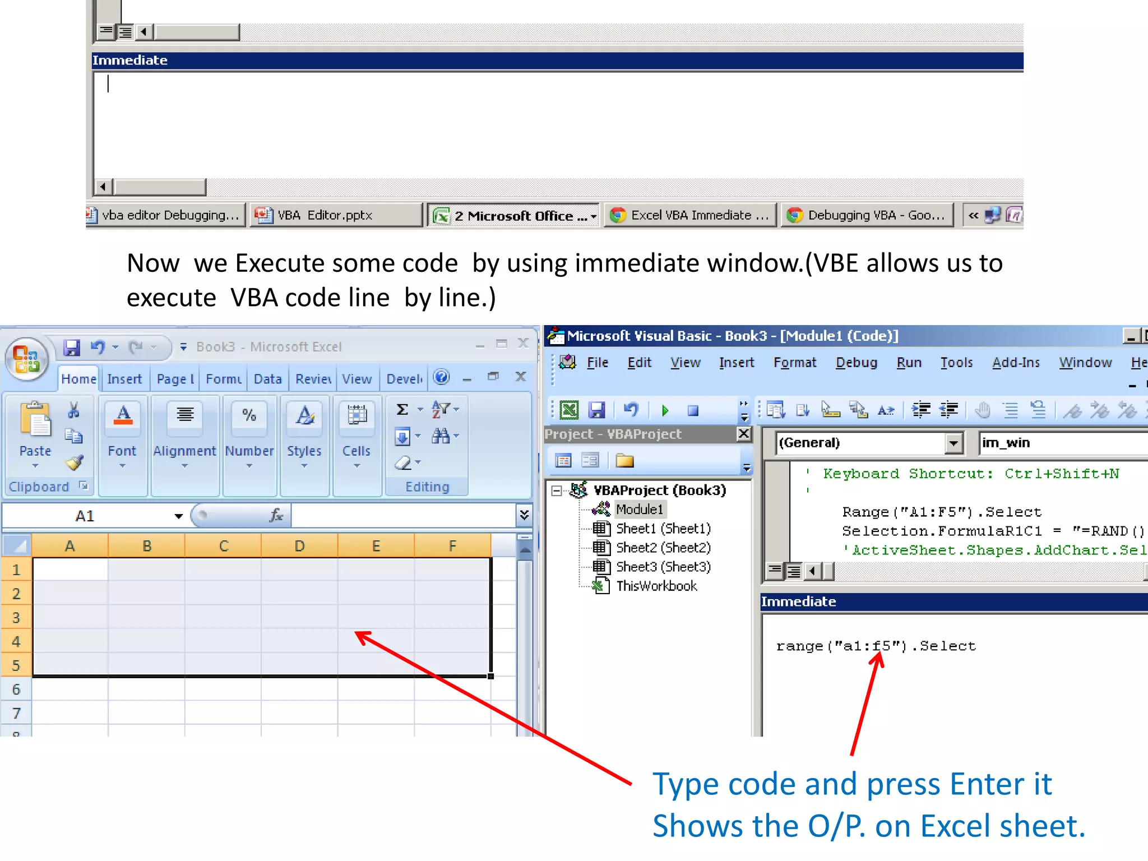Click the Paste clipboard icon in Excel
This screenshot has height=861, width=1148.
35,420
